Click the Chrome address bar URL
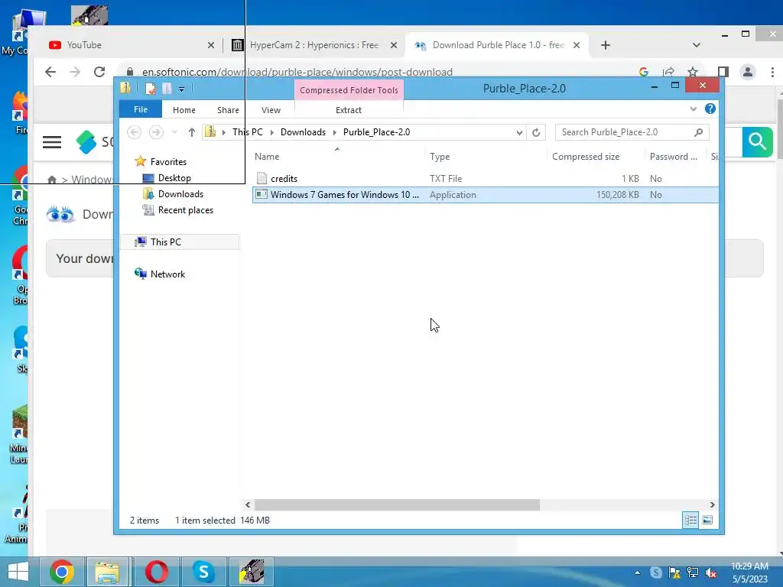 [x=297, y=72]
